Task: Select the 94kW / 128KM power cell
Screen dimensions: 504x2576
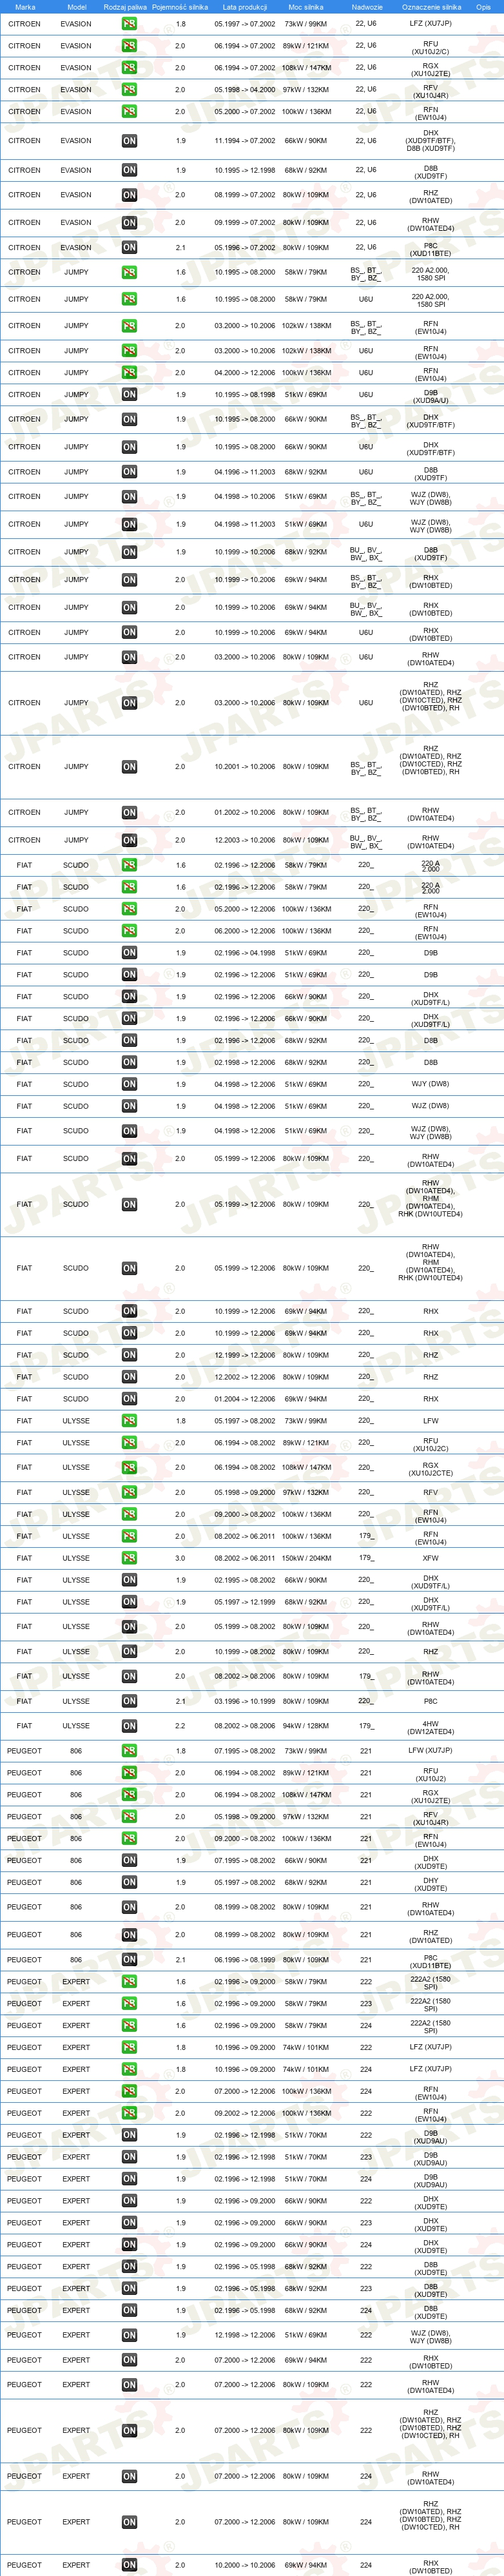Action: pyautogui.click(x=305, y=1726)
